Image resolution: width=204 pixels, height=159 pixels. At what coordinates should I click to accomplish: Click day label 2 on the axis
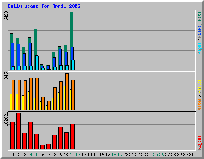click(19, 155)
